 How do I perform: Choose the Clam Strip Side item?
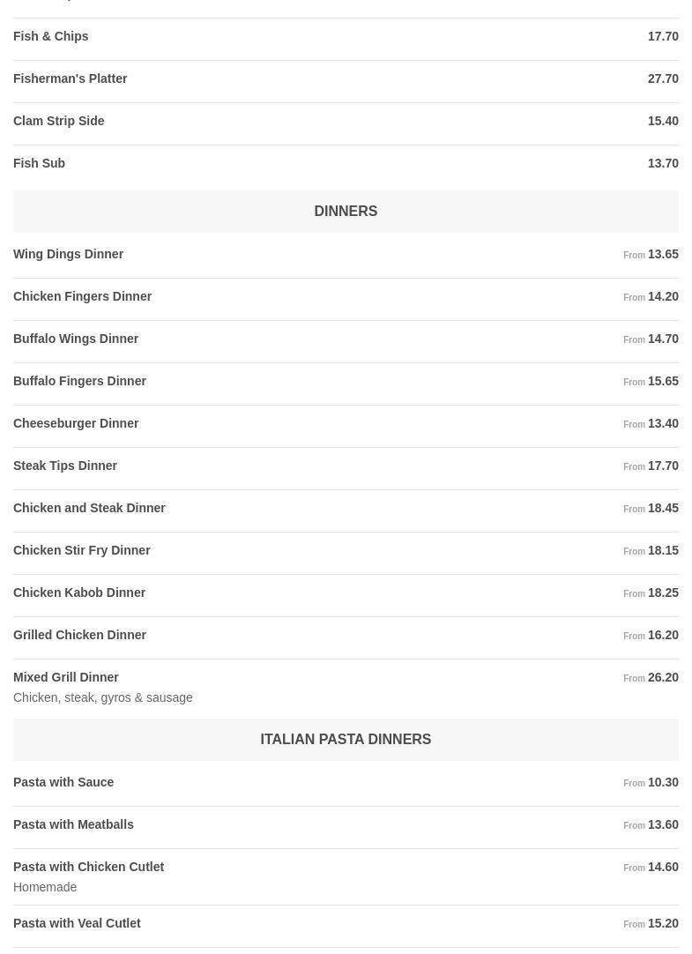coord(59,122)
